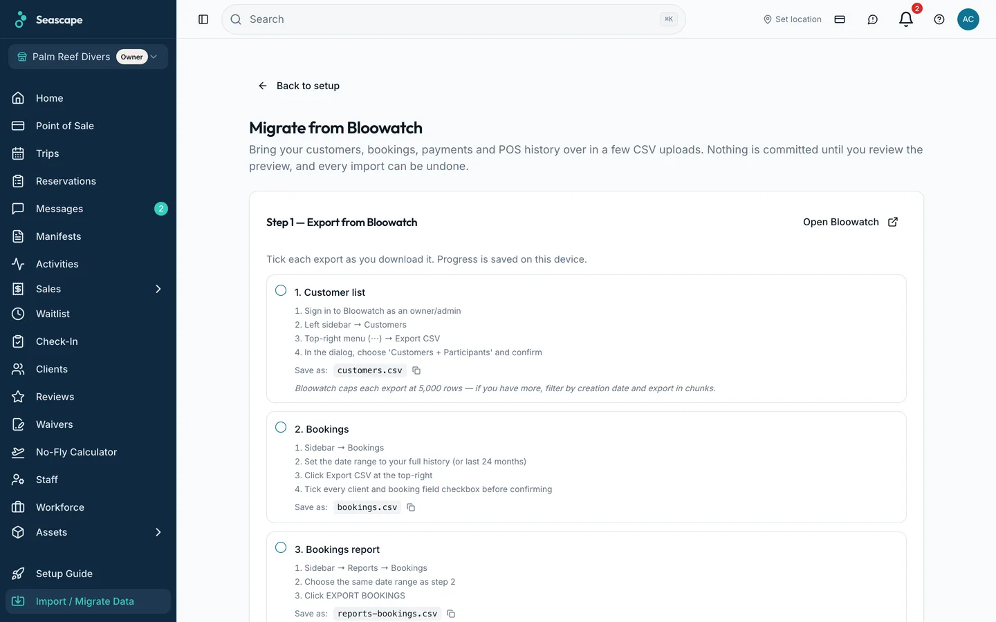Viewport: 996px width, 622px height.
Task: Expand the Sales submenu chevron
Action: pyautogui.click(x=158, y=289)
